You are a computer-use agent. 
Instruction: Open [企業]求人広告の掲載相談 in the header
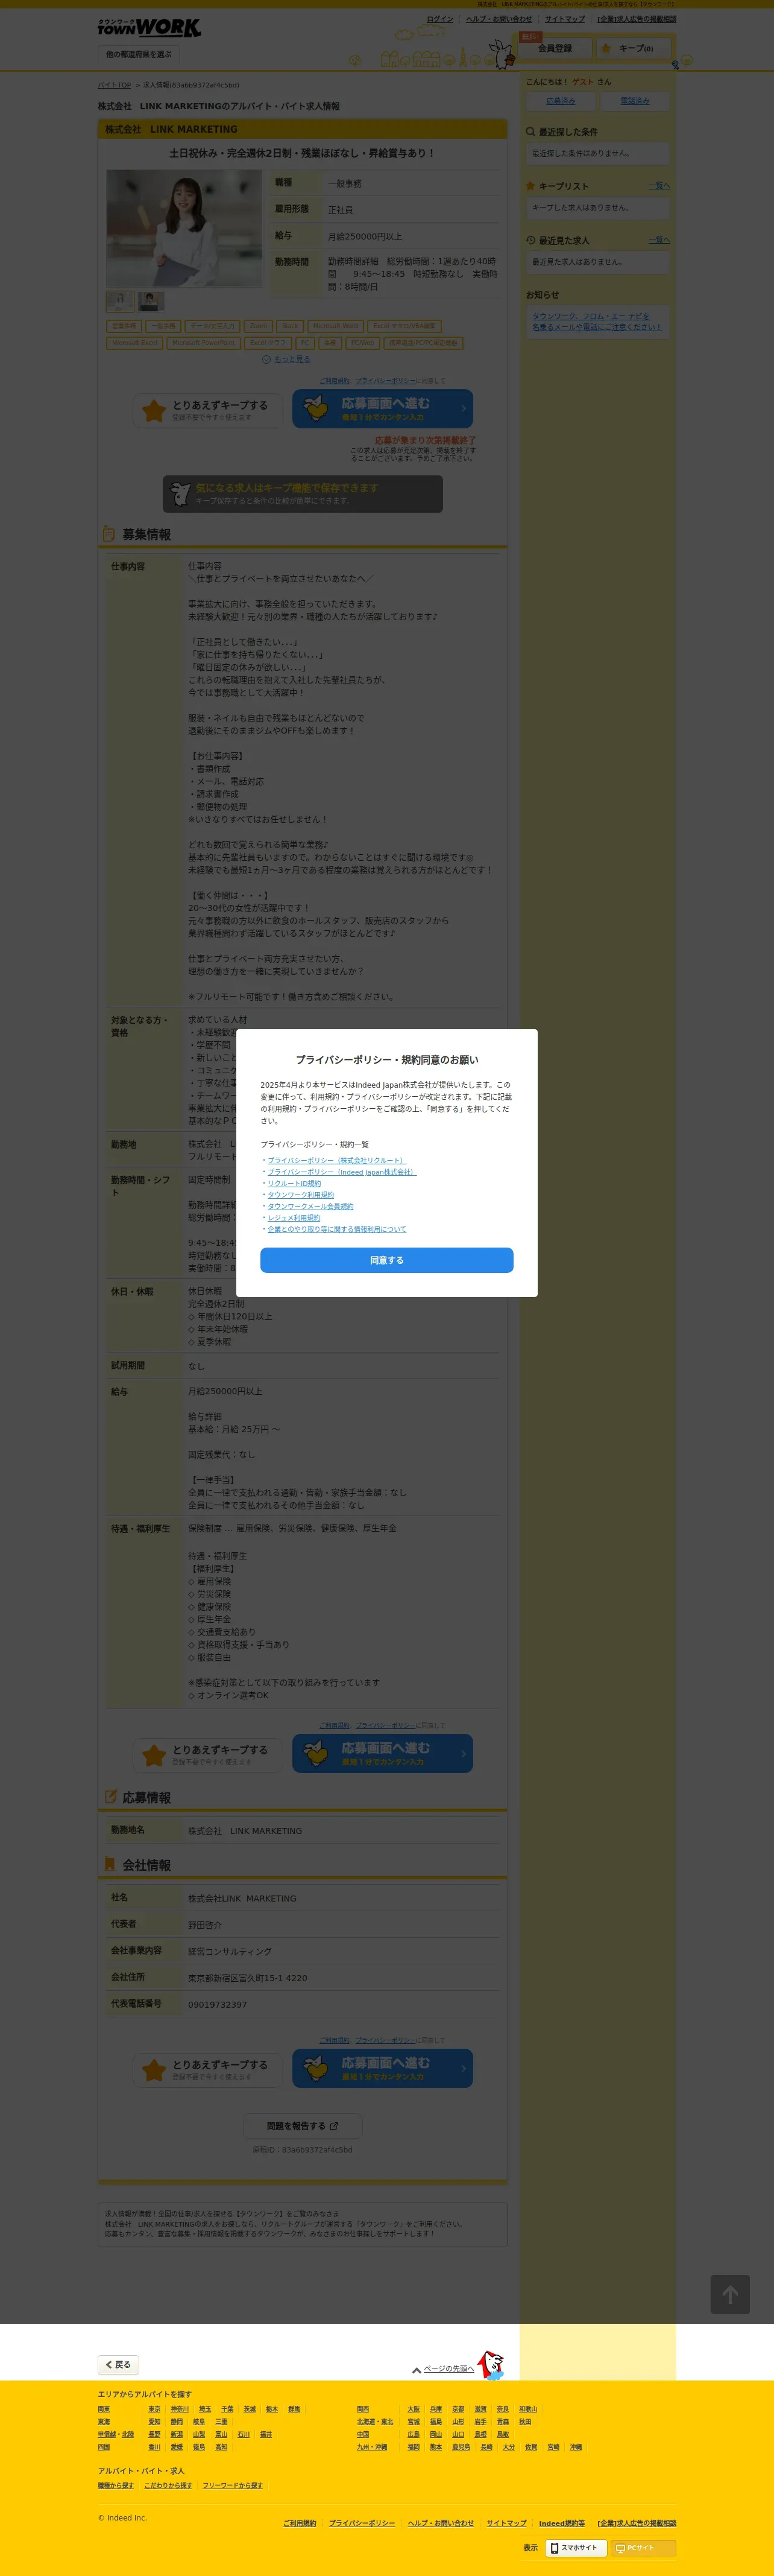pos(637,19)
